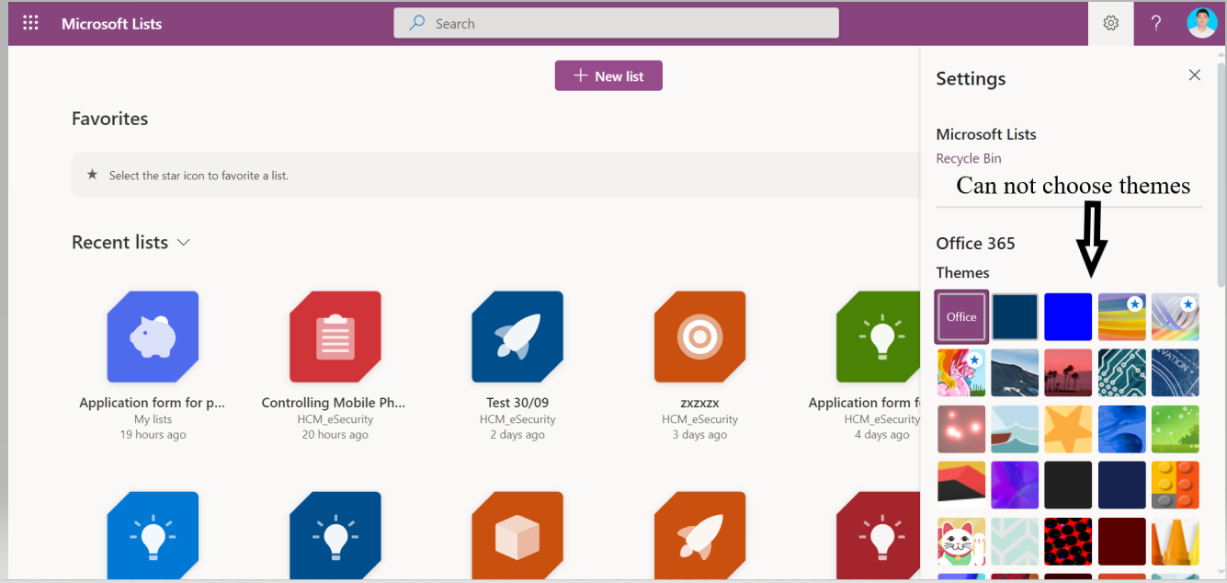This screenshot has height=583, width=1227.
Task: Pick the ribbon swirl theme
Action: [1176, 317]
